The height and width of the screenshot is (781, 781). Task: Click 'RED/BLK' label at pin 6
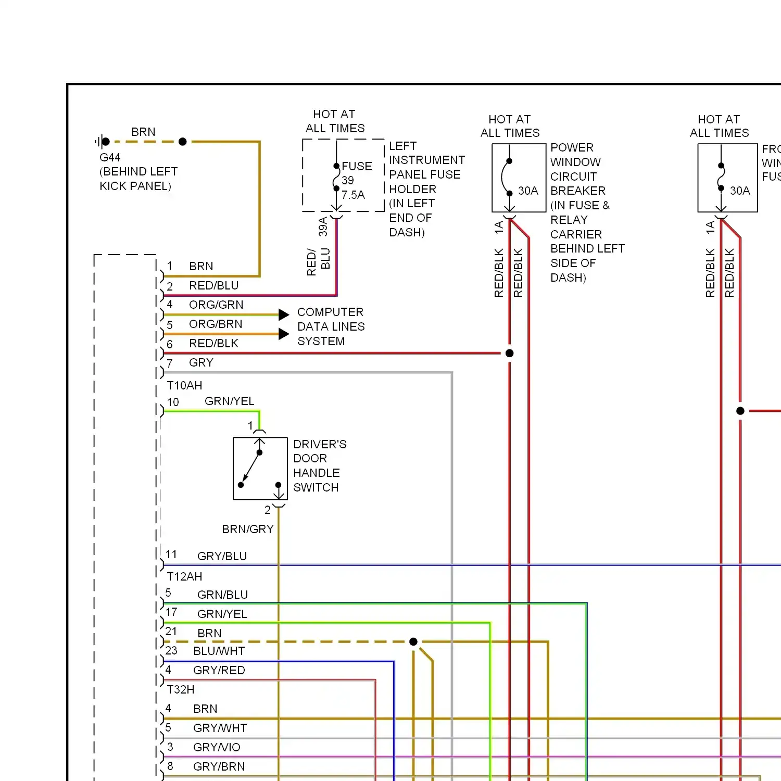(x=214, y=343)
